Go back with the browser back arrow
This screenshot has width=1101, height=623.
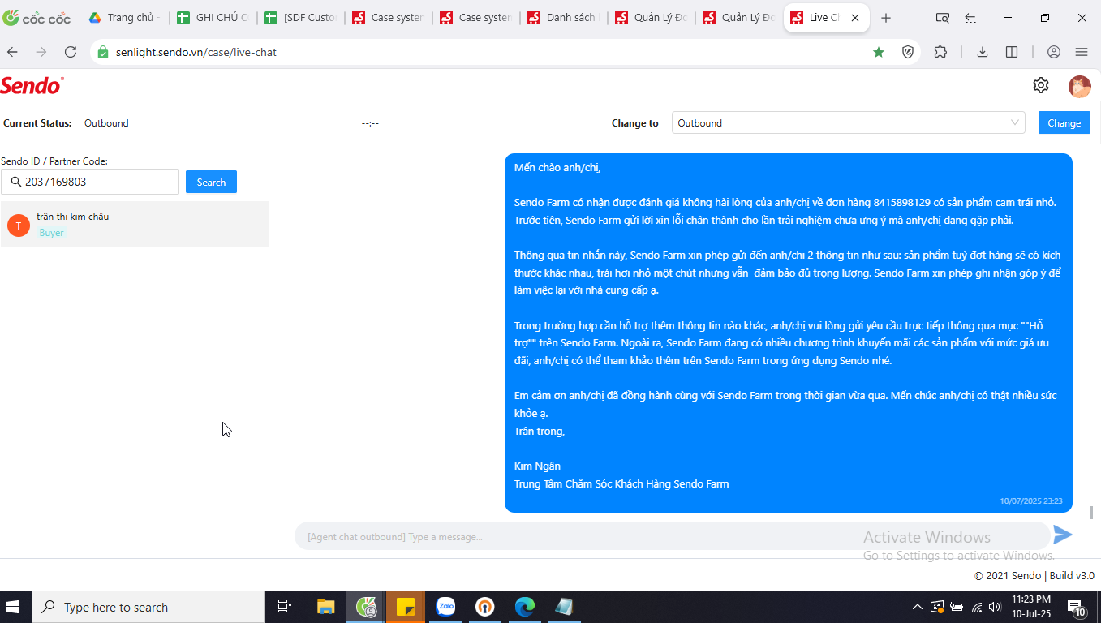point(12,52)
